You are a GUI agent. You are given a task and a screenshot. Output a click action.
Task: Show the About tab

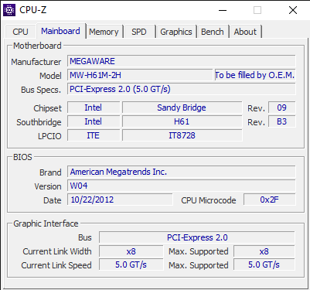point(245,32)
